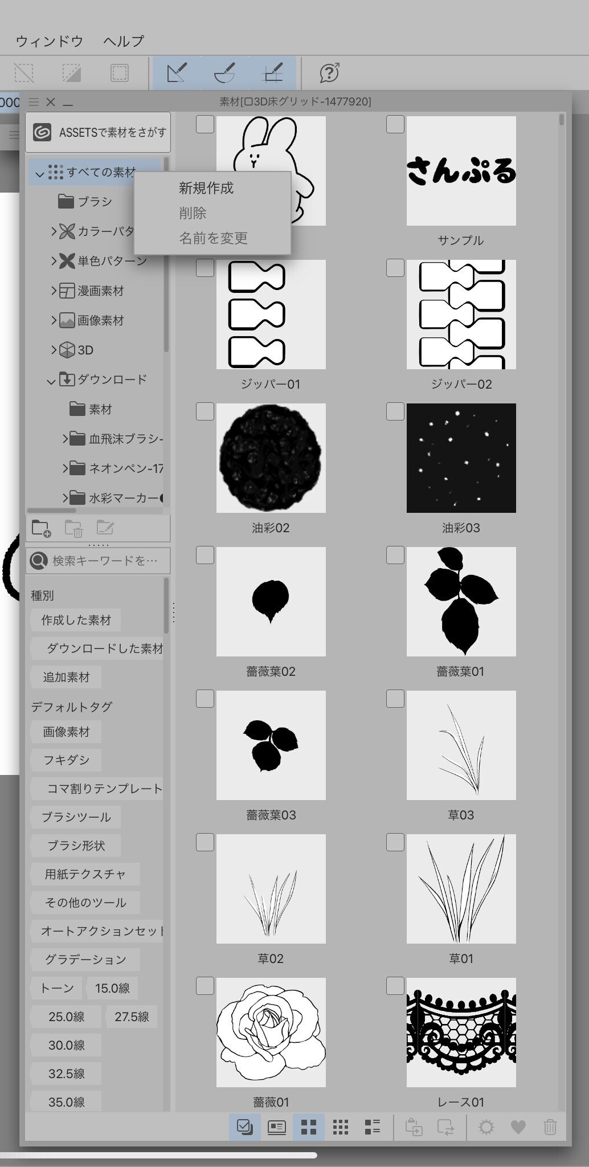The height and width of the screenshot is (1167, 589).
Task: Open material properties gear icon
Action: click(x=486, y=1127)
